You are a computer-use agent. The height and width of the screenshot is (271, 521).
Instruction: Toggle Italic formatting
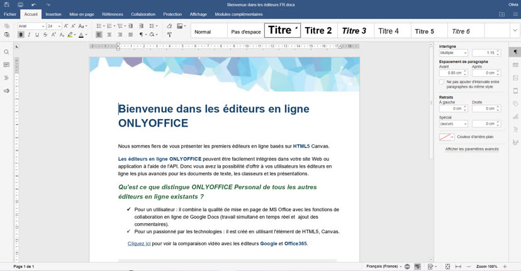(x=29, y=35)
